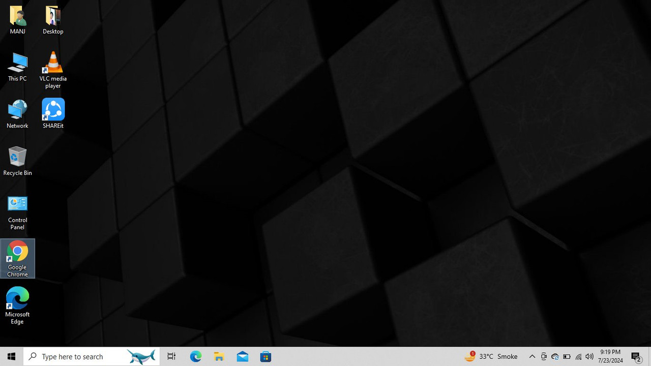Expand the hidden system tray icons
Image resolution: width=651 pixels, height=366 pixels.
(532, 356)
